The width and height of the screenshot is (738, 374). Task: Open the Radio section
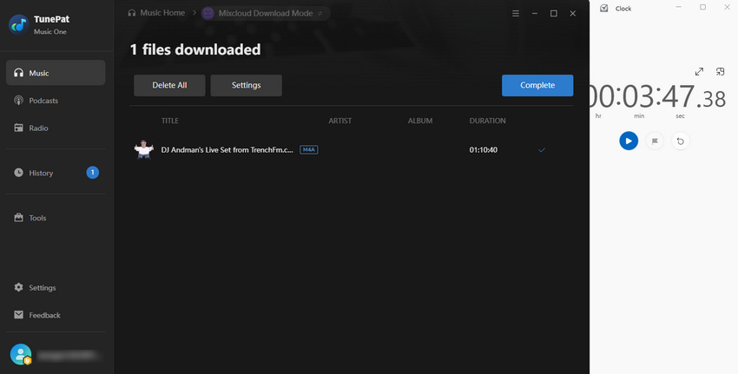(56, 128)
